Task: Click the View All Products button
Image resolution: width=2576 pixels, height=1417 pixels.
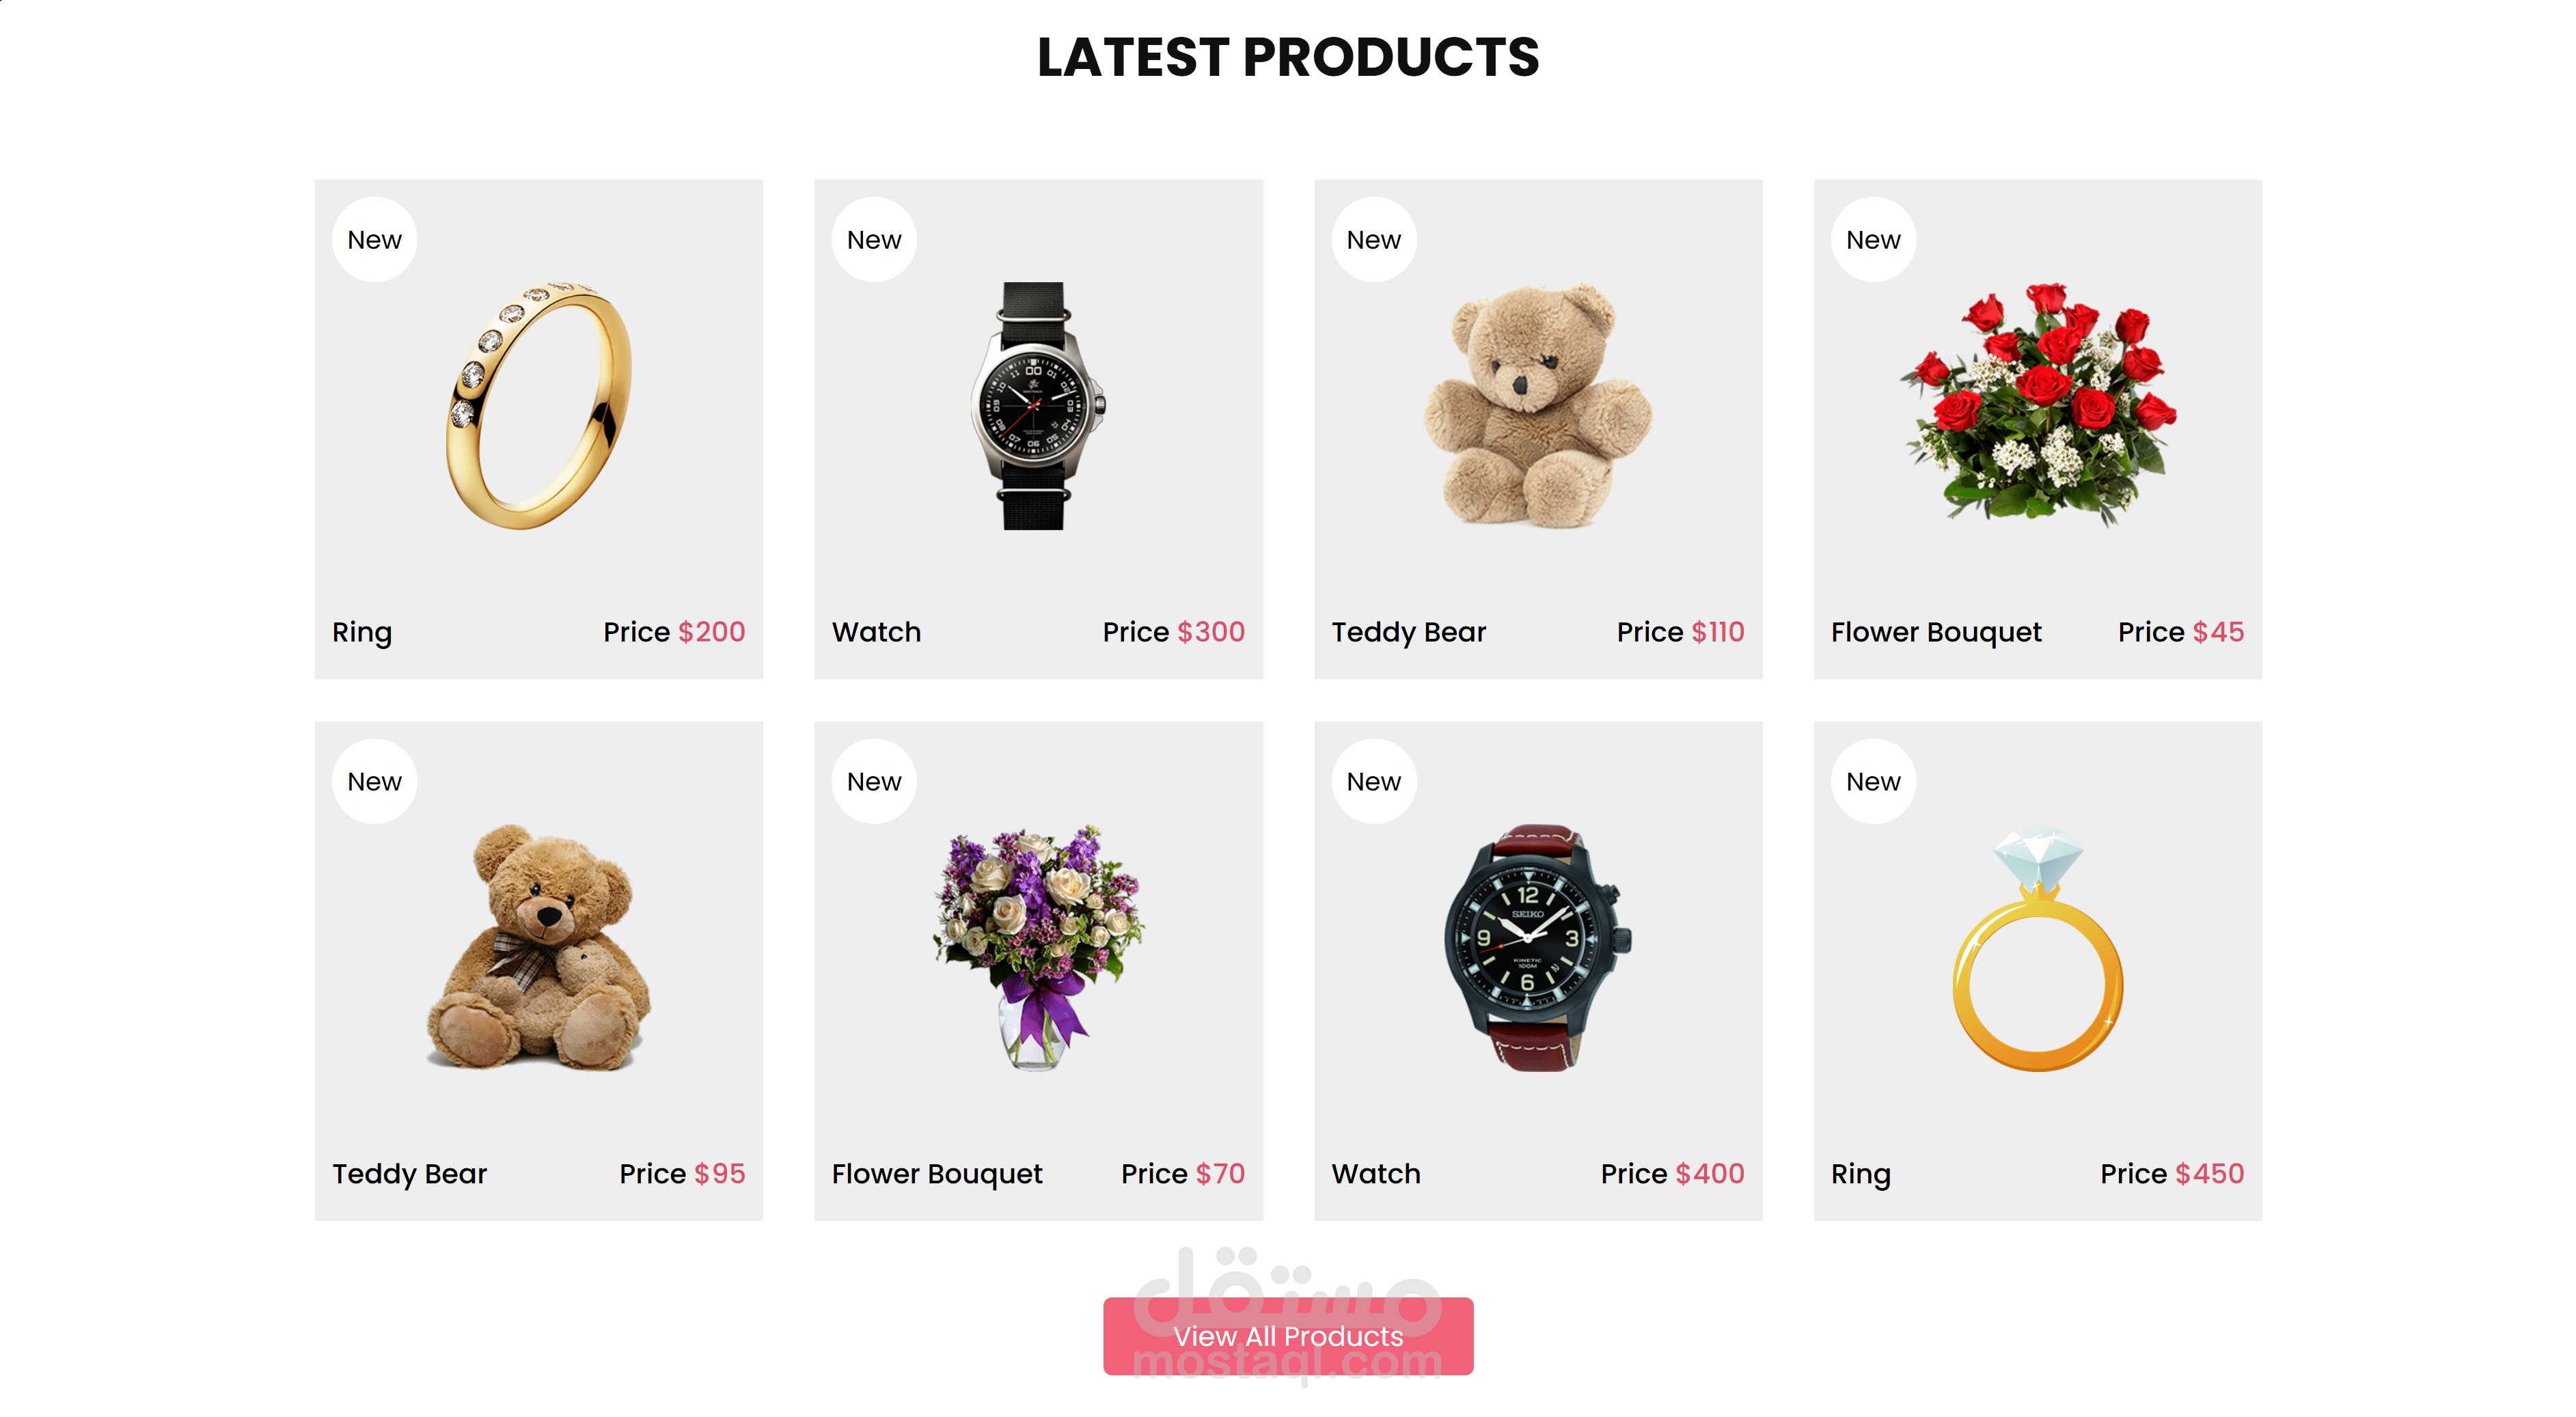Action: (1288, 1336)
